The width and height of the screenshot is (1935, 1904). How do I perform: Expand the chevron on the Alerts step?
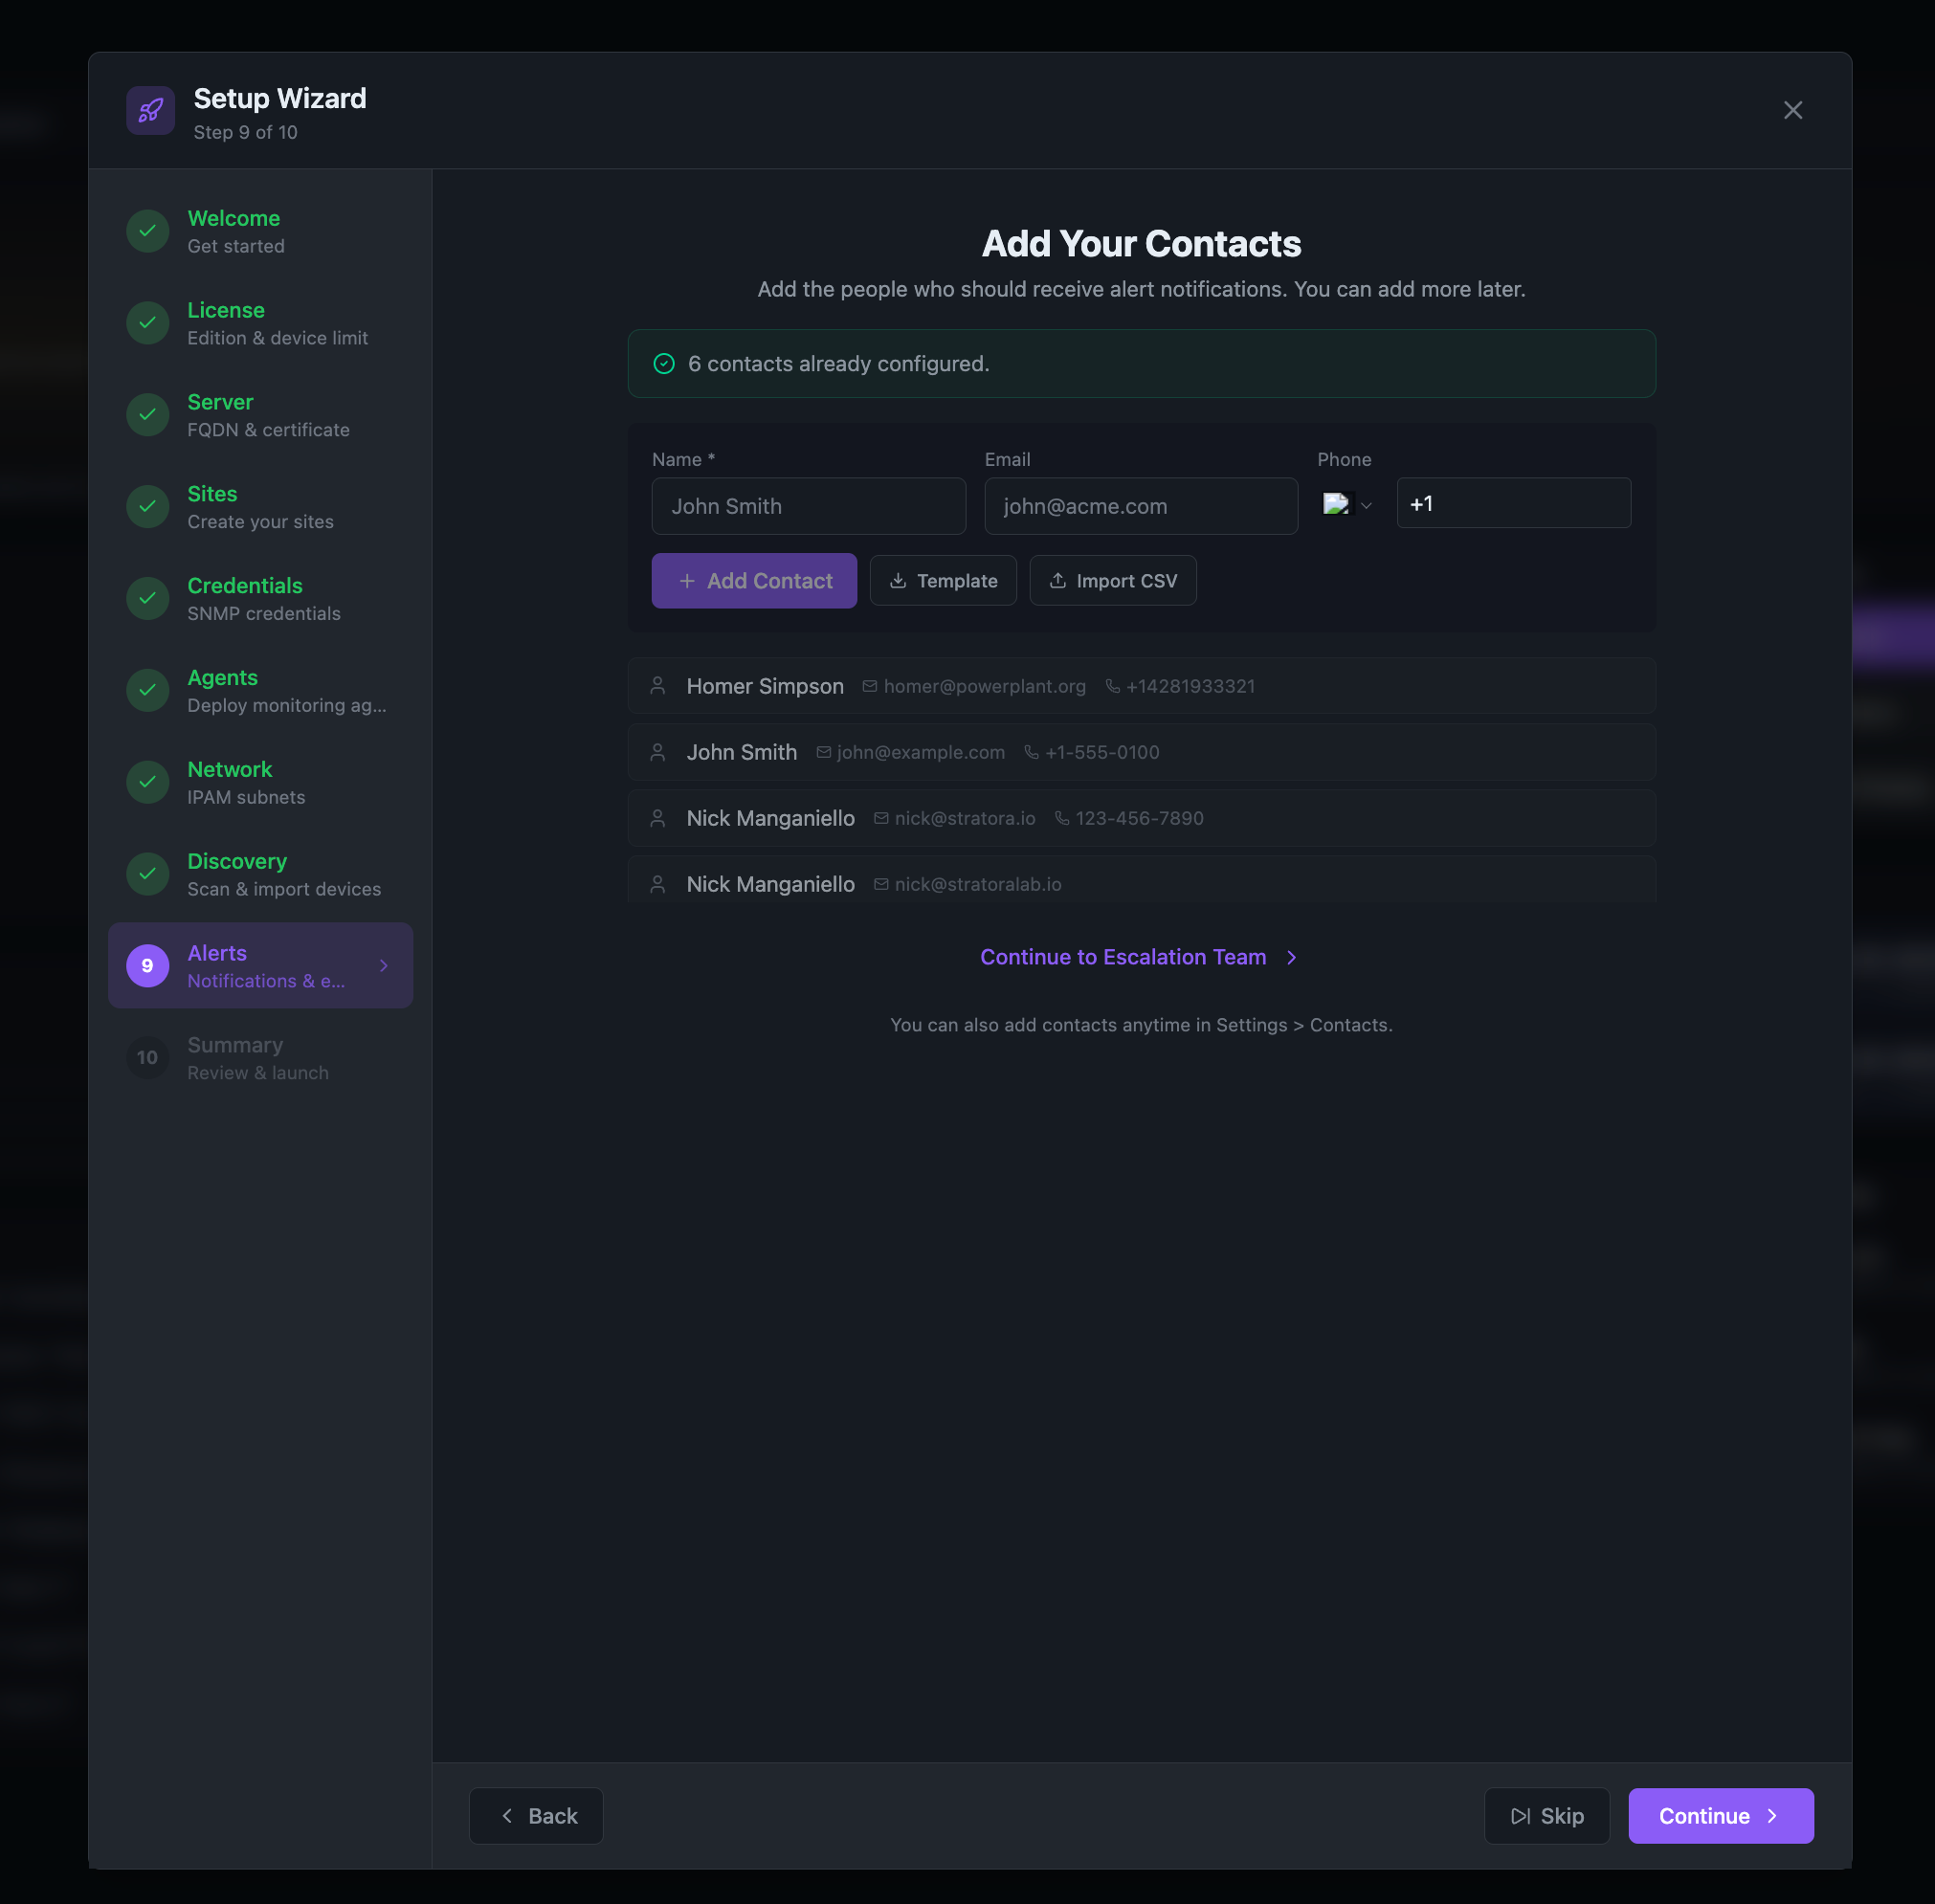383,965
